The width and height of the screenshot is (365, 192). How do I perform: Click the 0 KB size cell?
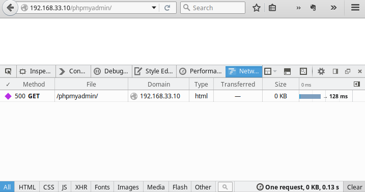280,96
